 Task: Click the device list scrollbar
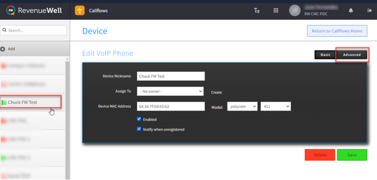pyautogui.click(x=68, y=118)
